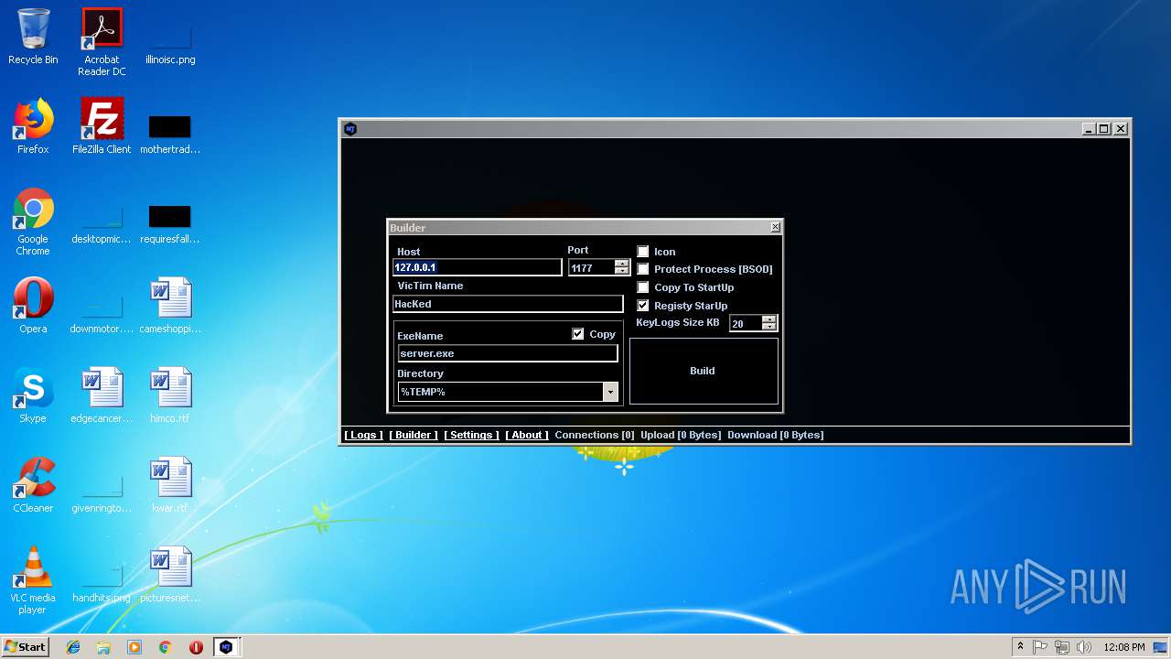
Task: Click the main window title icon
Action: coord(349,128)
